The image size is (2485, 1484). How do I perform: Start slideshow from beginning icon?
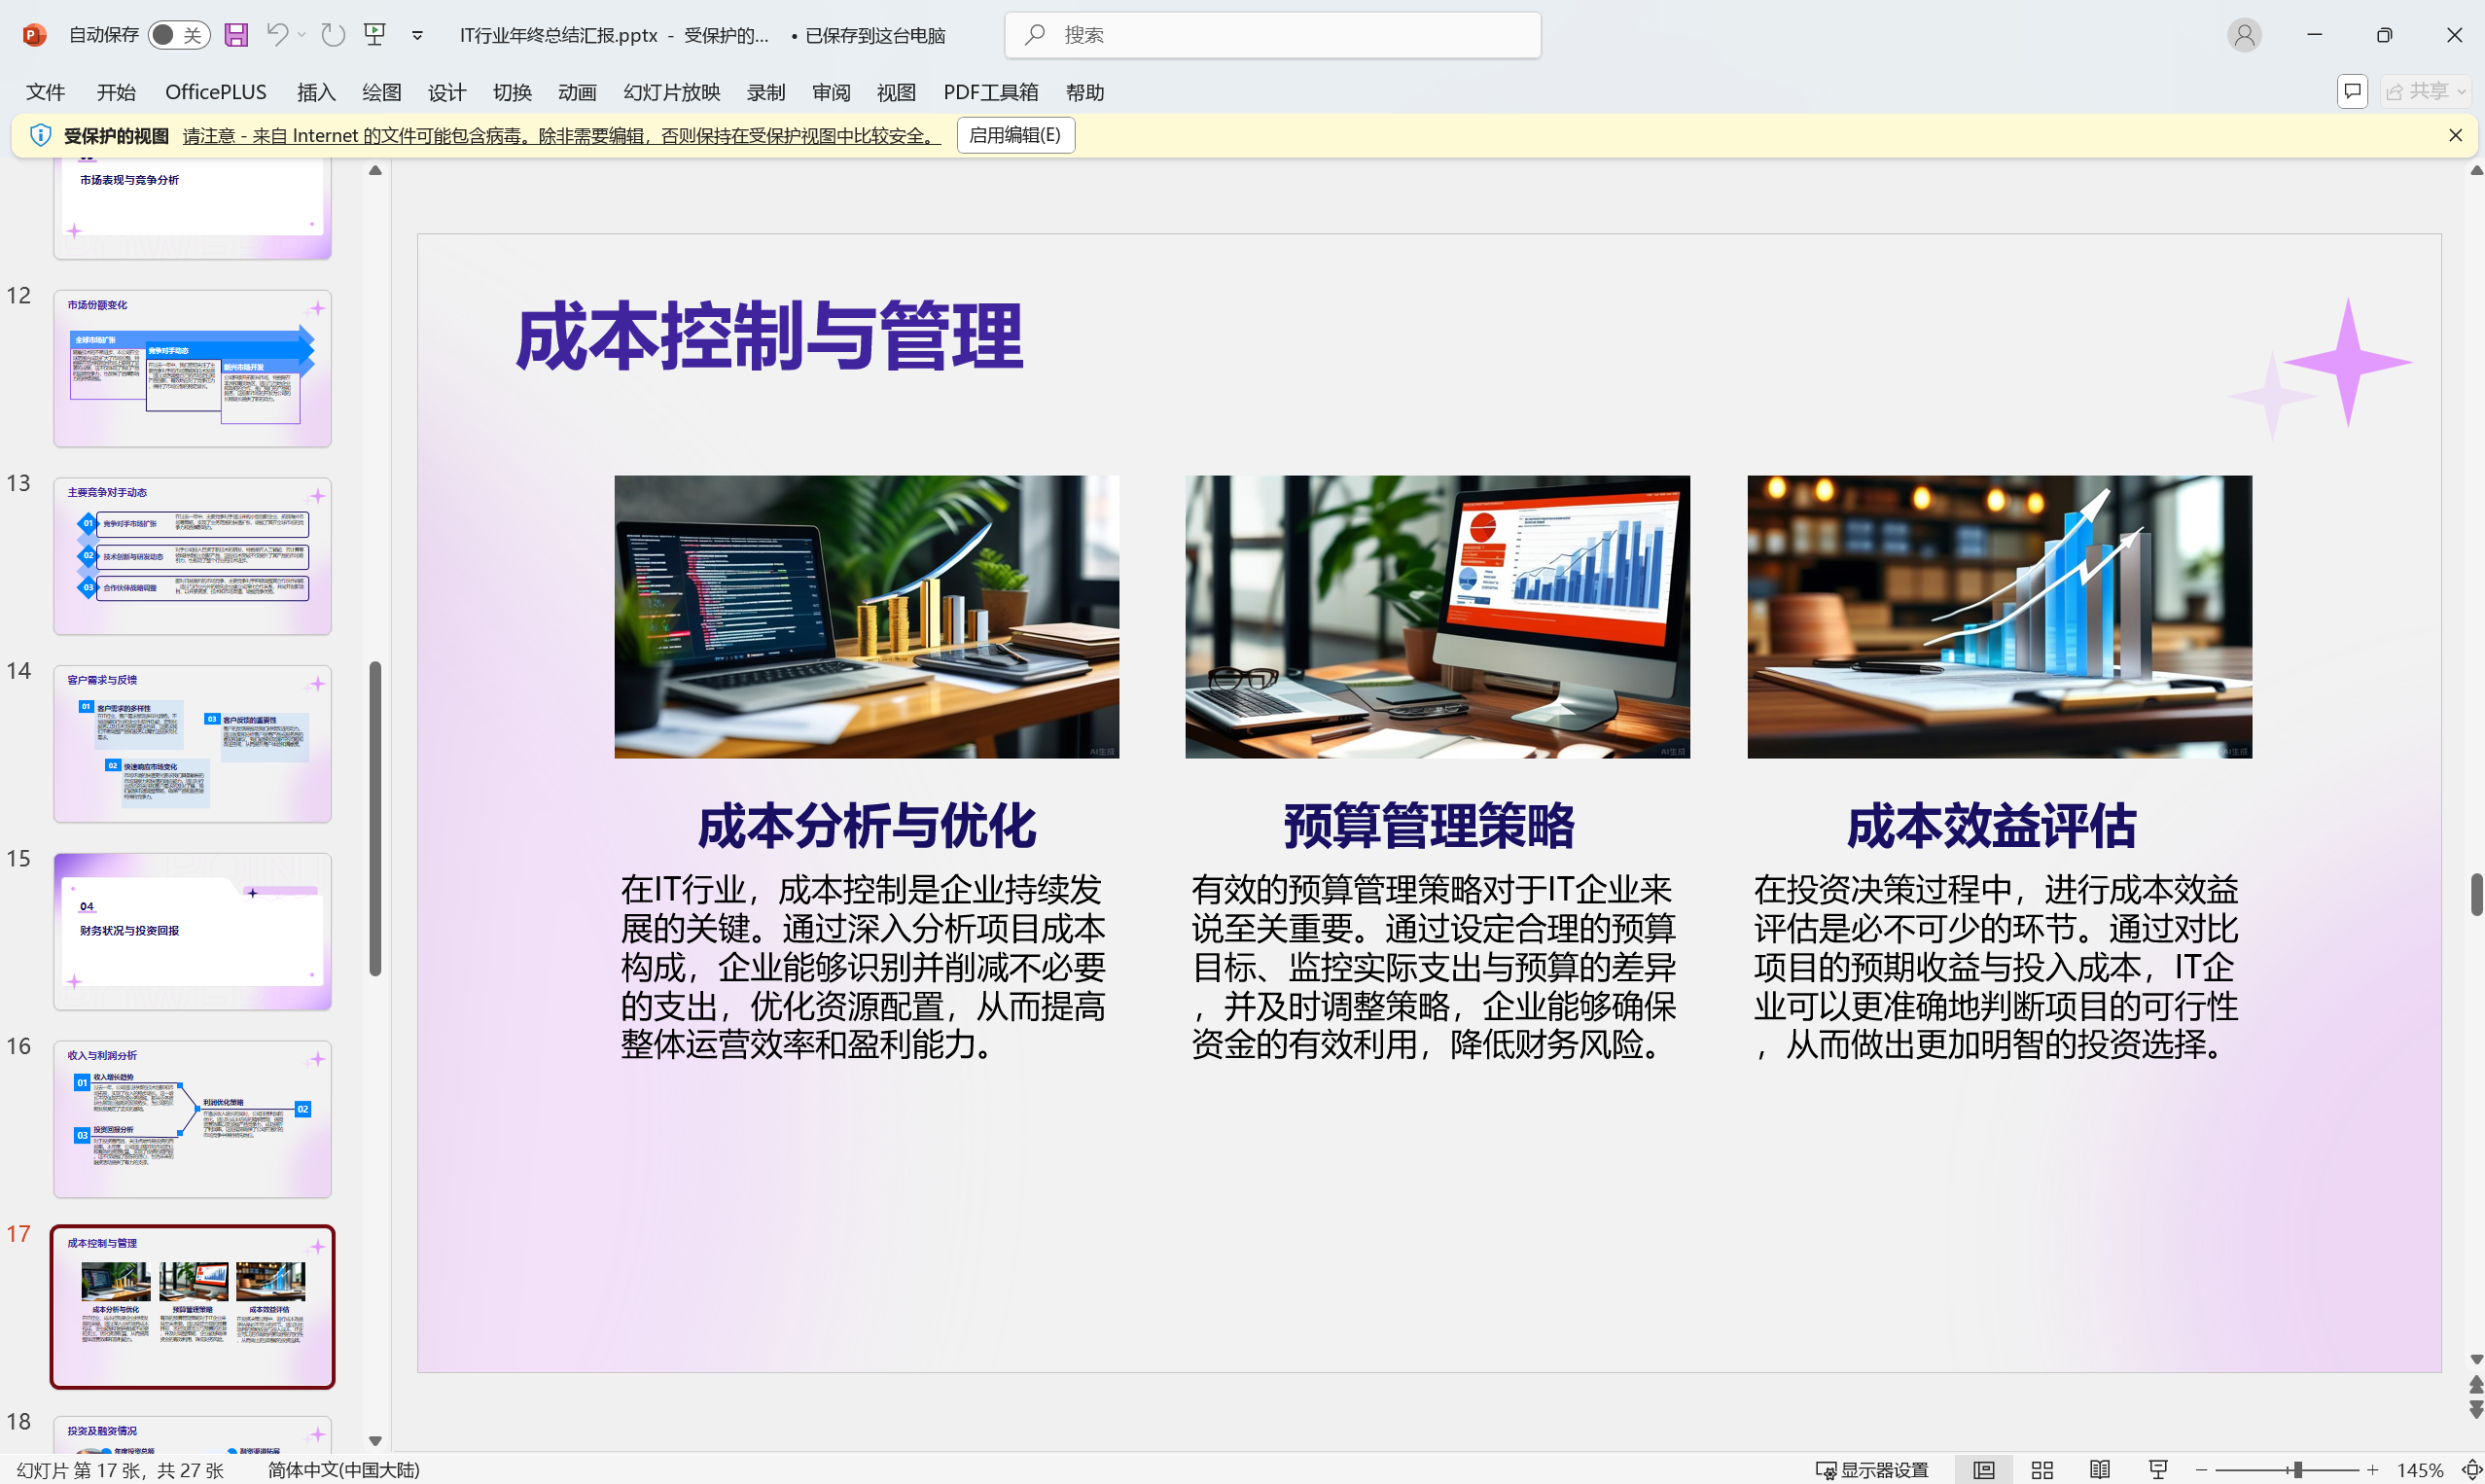[375, 35]
